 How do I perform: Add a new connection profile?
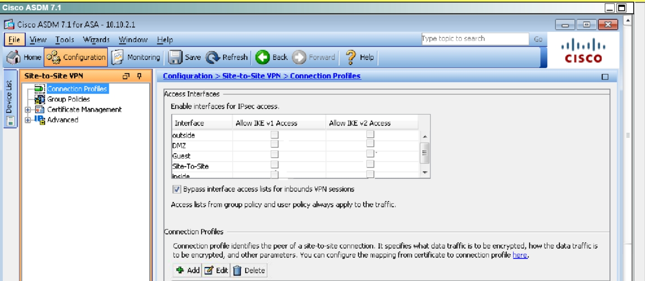point(188,271)
